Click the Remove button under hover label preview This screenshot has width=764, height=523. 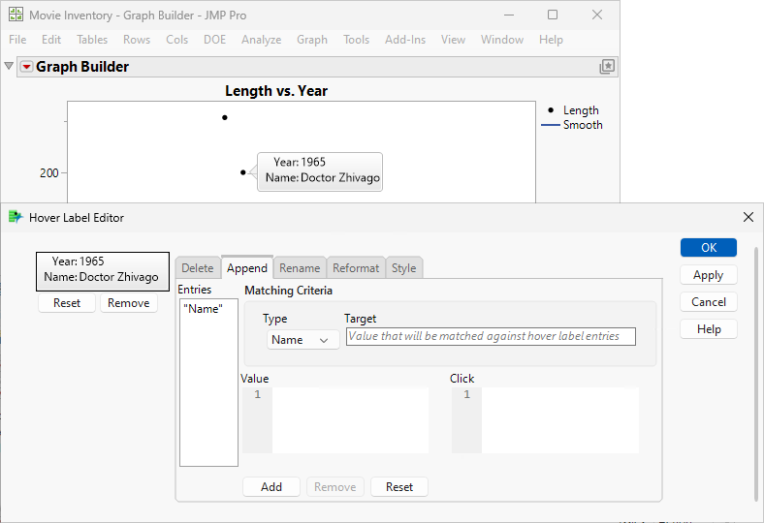click(128, 303)
